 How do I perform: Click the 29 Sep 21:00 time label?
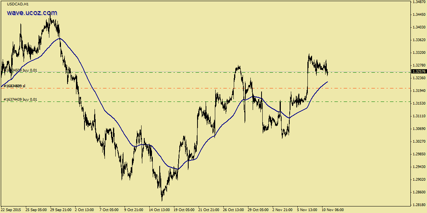pos(61,210)
